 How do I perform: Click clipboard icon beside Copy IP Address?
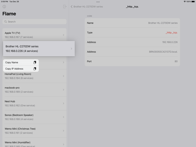(35, 69)
